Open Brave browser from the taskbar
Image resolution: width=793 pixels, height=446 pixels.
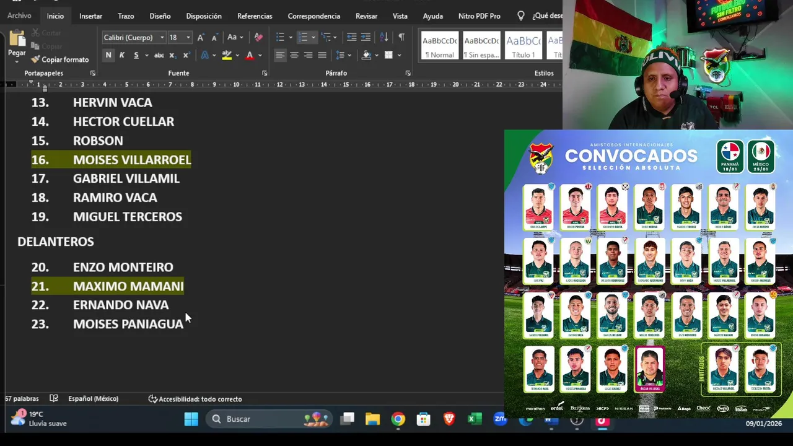click(449, 419)
